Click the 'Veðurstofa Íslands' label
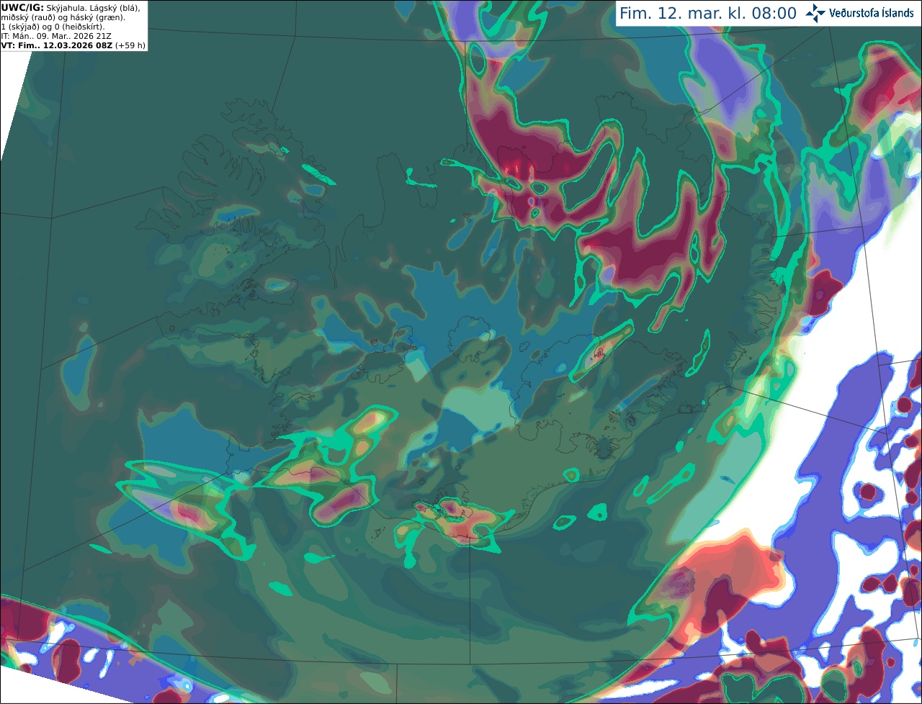The width and height of the screenshot is (922, 704). click(872, 14)
